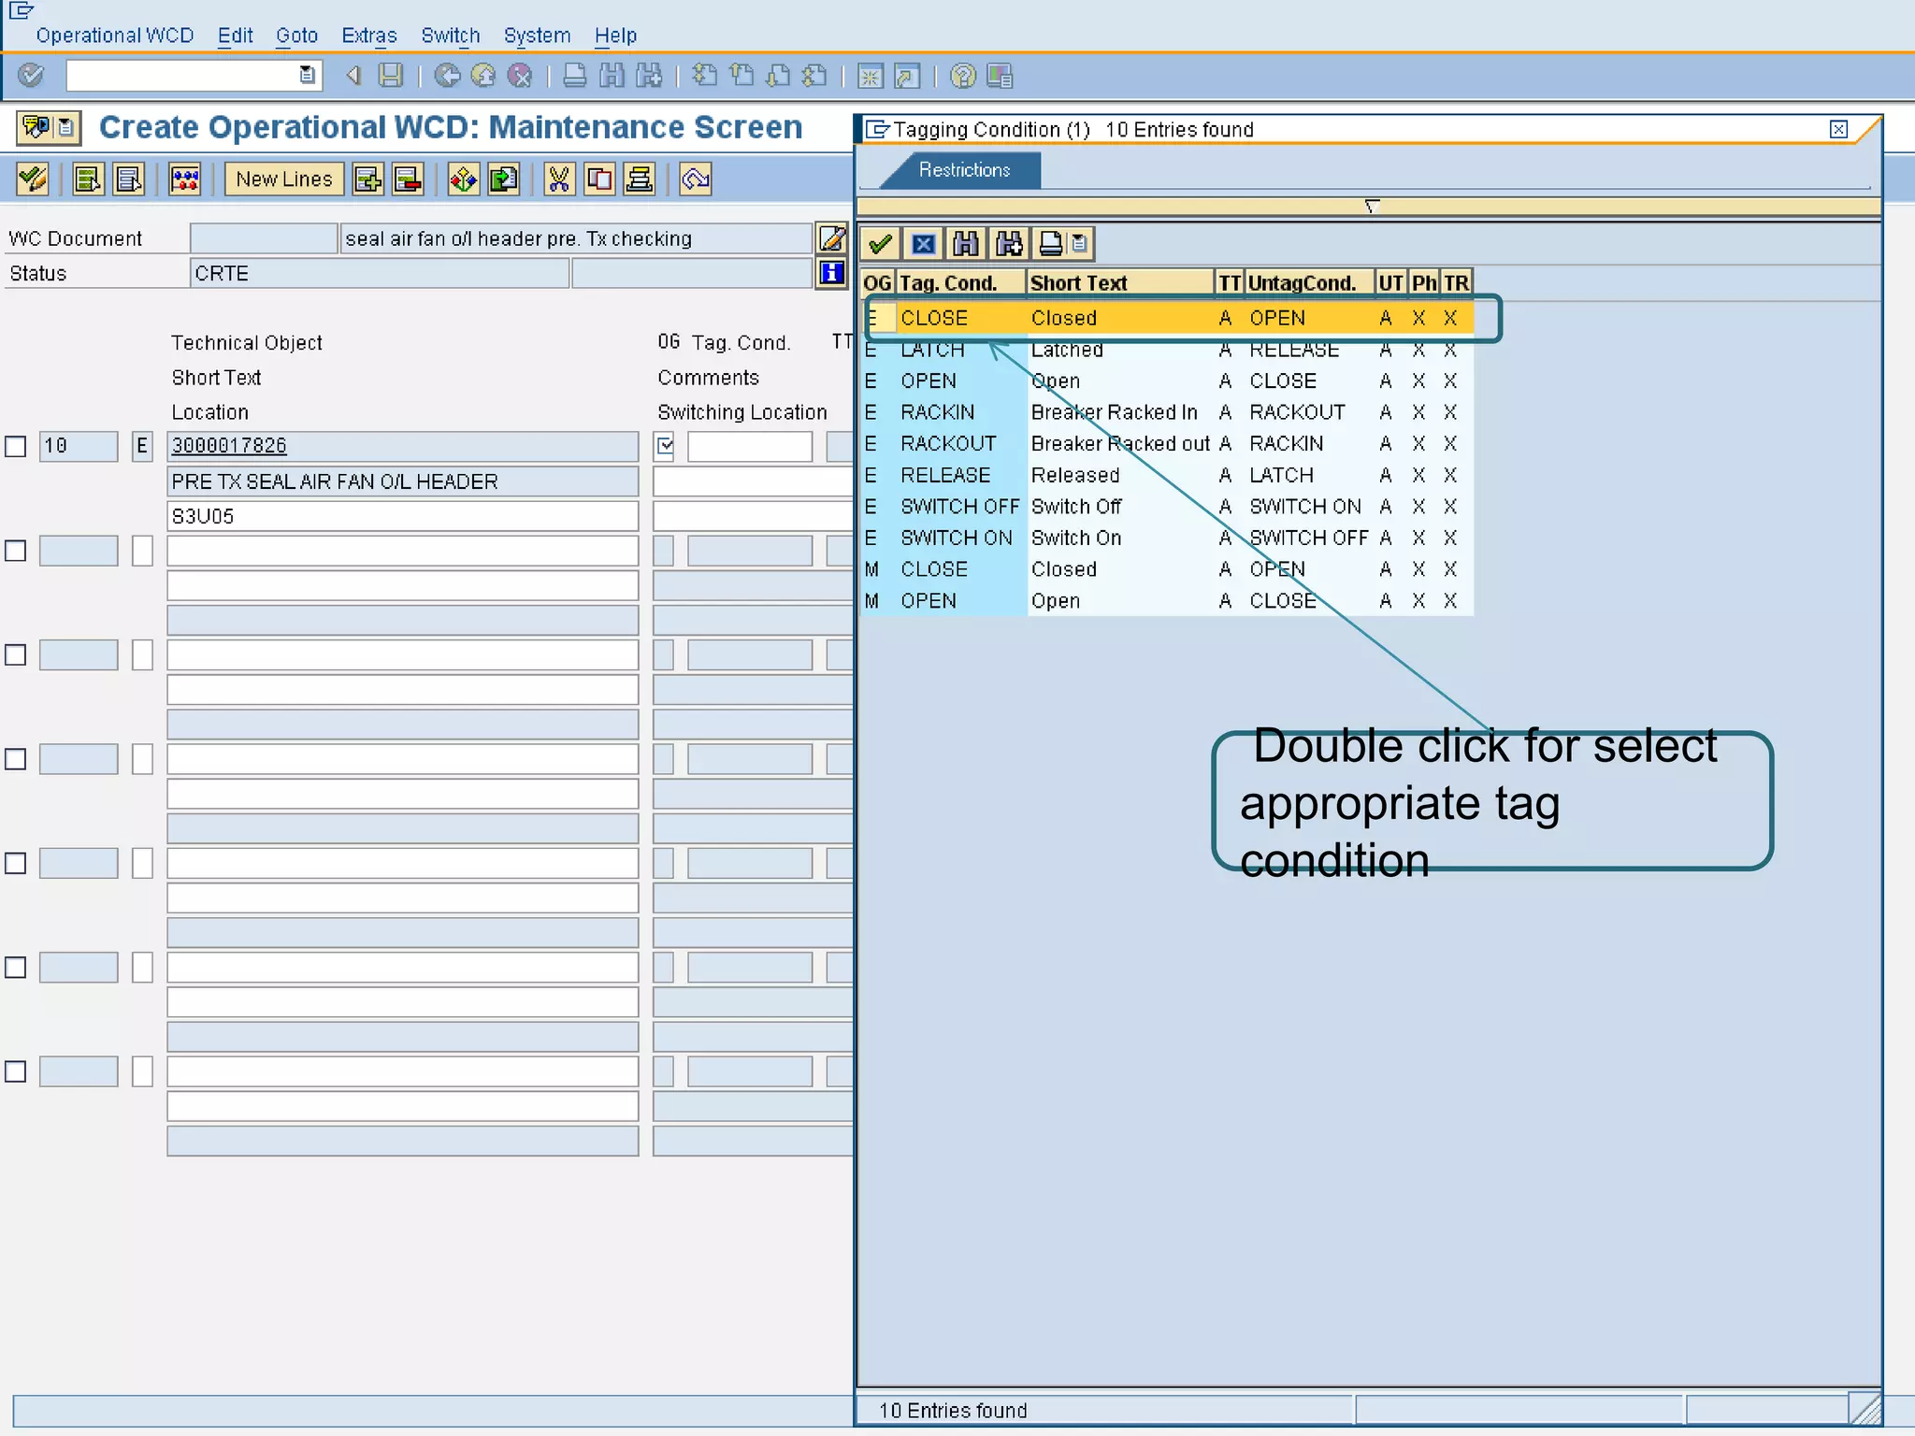1915x1436 pixels.
Task: Open the Extras menu
Action: [368, 36]
